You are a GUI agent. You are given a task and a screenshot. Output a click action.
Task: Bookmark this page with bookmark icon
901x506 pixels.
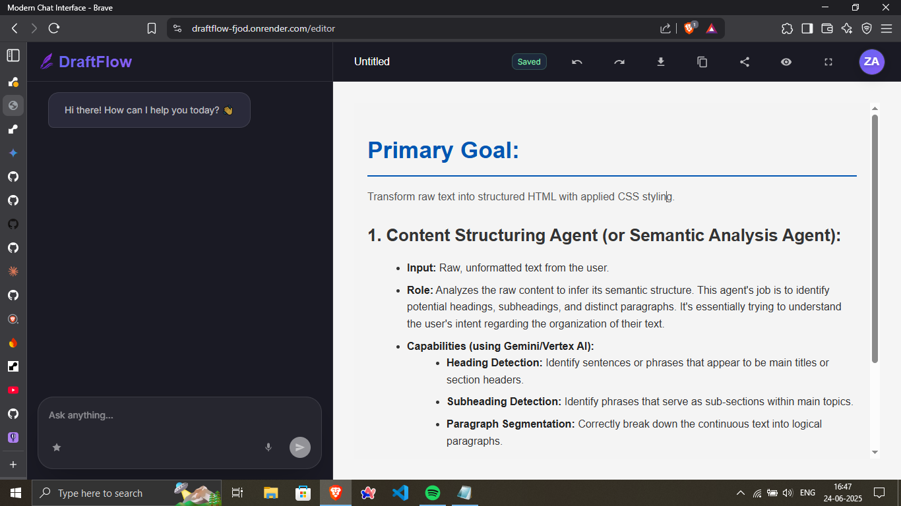[152, 28]
